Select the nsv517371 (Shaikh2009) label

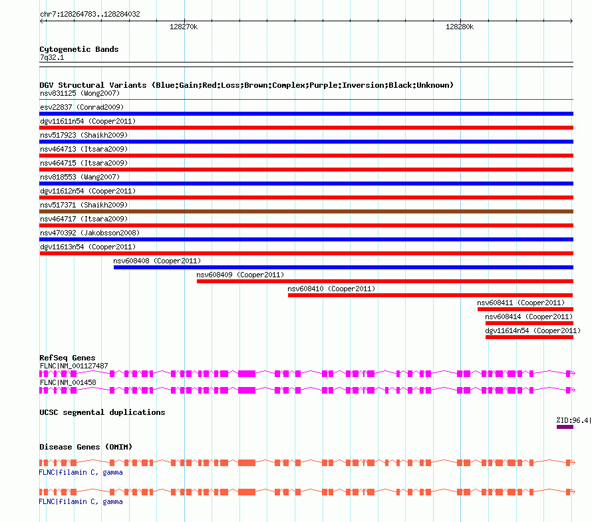point(84,205)
